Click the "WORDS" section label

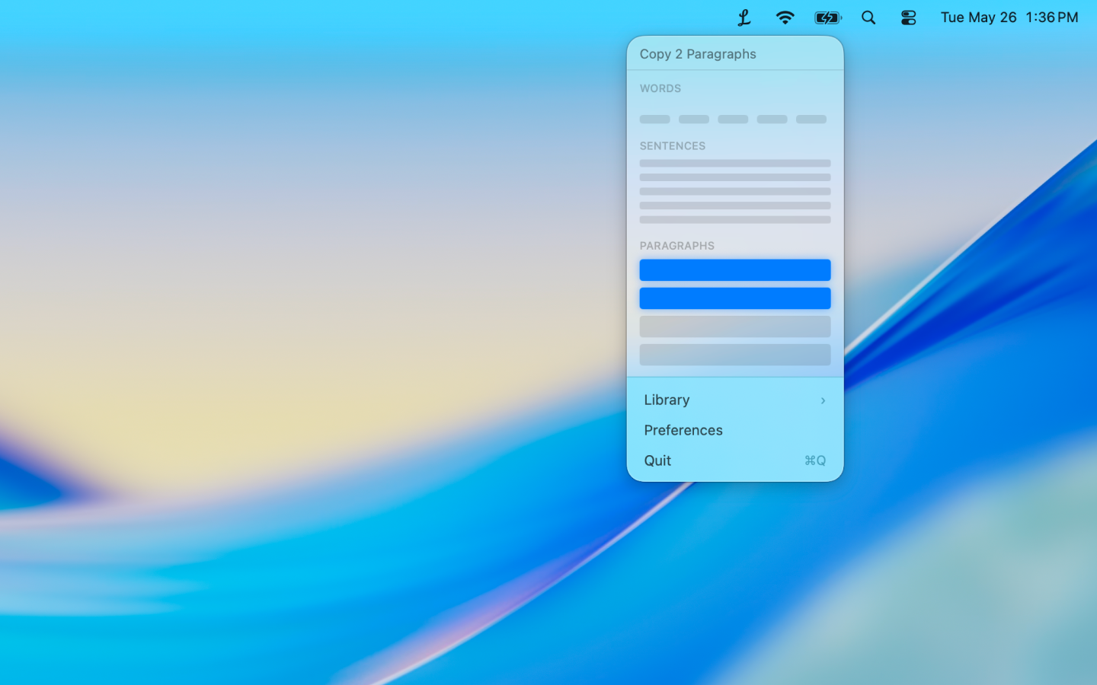coord(660,88)
